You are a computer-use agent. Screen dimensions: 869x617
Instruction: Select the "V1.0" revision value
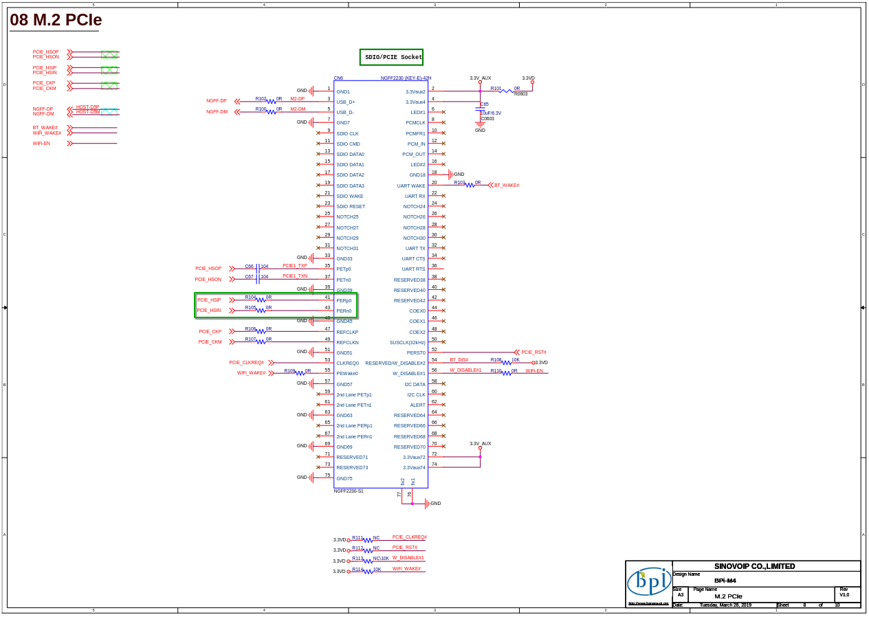[x=844, y=595]
